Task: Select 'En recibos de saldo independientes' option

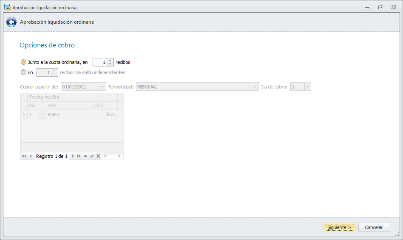Action: (x=23, y=72)
